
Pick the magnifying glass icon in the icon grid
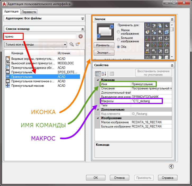click(160, 32)
